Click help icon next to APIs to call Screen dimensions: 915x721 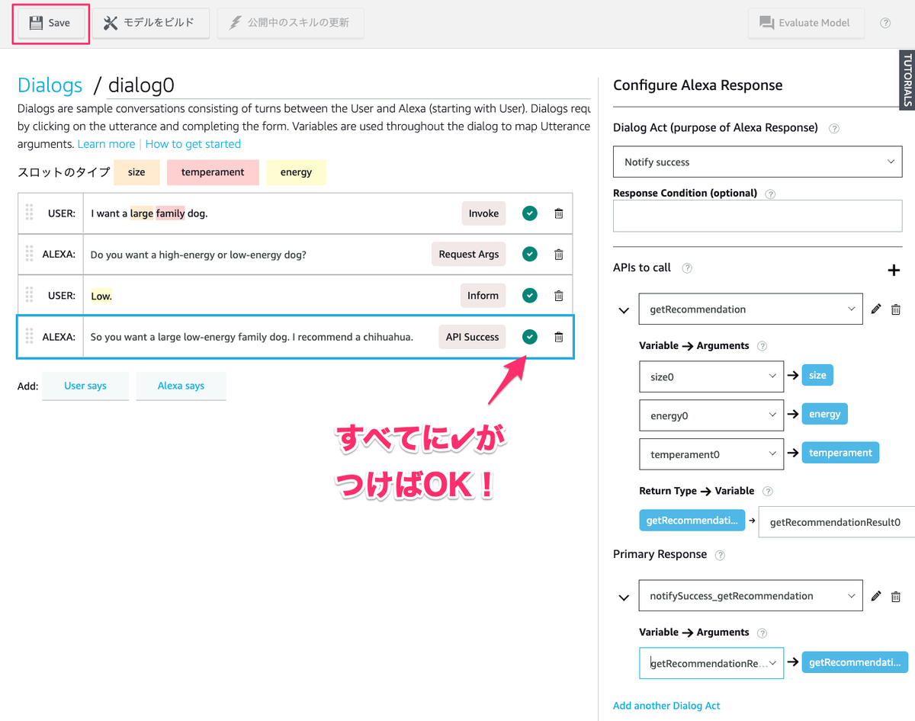[x=687, y=268]
